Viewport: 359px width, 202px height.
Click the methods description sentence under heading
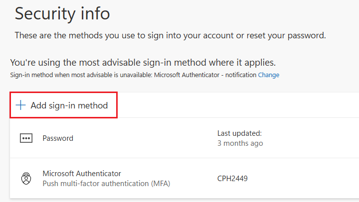point(171,35)
